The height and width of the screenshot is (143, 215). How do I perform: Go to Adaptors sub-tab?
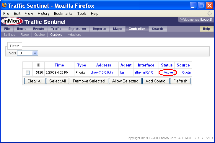(74, 35)
